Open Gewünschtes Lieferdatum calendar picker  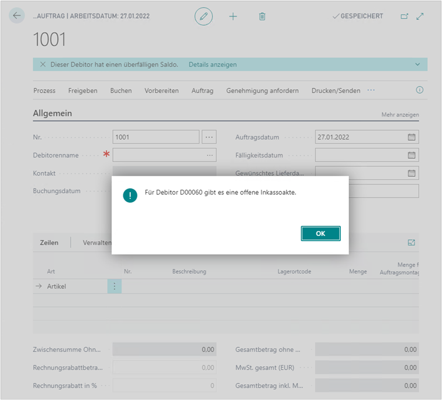pos(411,173)
